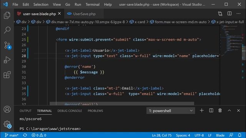
Task: Select the TERMINAL panel tab
Action: (x=45, y=111)
